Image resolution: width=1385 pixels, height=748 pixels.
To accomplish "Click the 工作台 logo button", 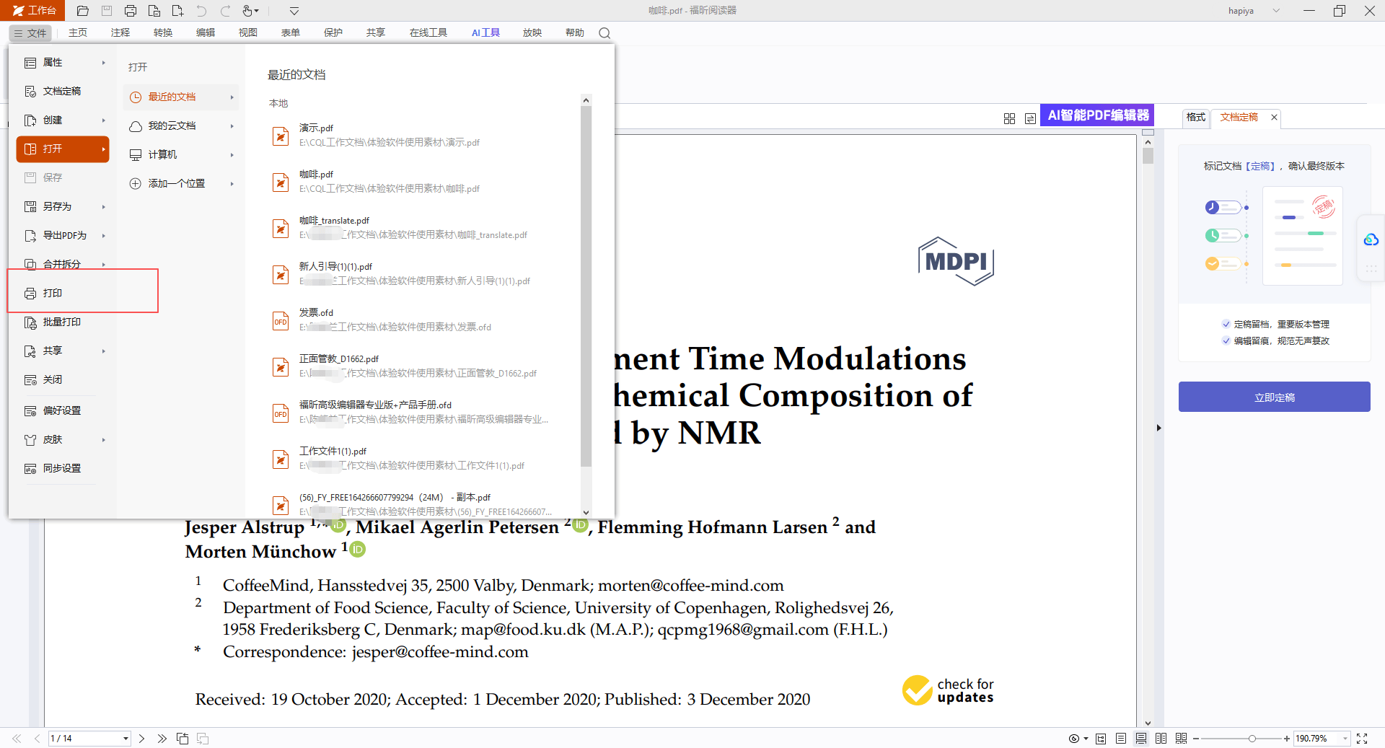I will [x=33, y=10].
